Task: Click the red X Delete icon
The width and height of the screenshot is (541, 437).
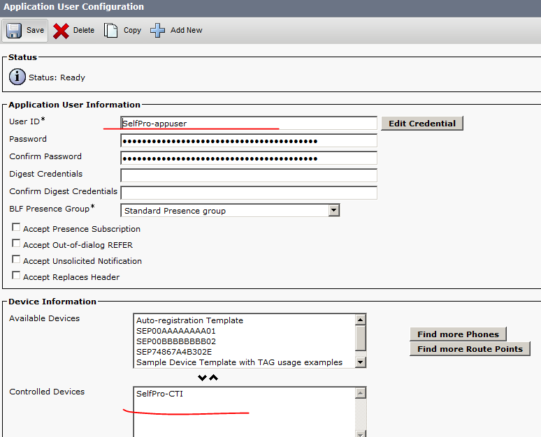Action: click(61, 31)
